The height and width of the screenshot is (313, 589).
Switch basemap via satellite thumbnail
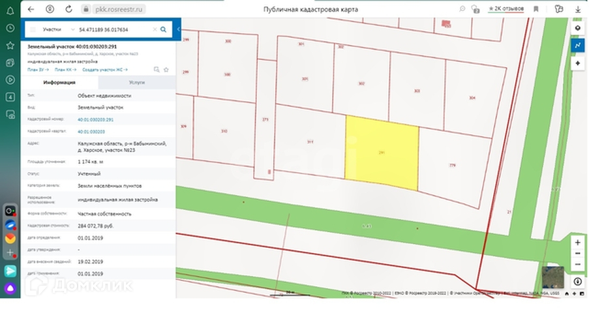553,277
